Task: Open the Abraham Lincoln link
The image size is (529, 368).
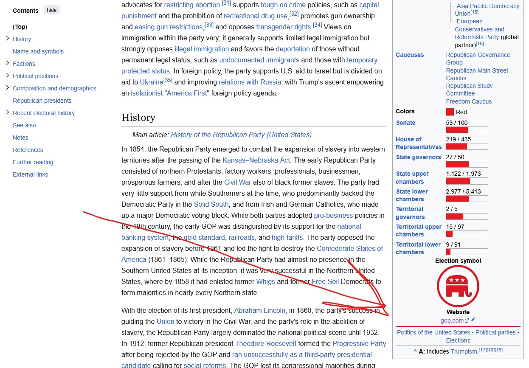Action: pos(260,310)
